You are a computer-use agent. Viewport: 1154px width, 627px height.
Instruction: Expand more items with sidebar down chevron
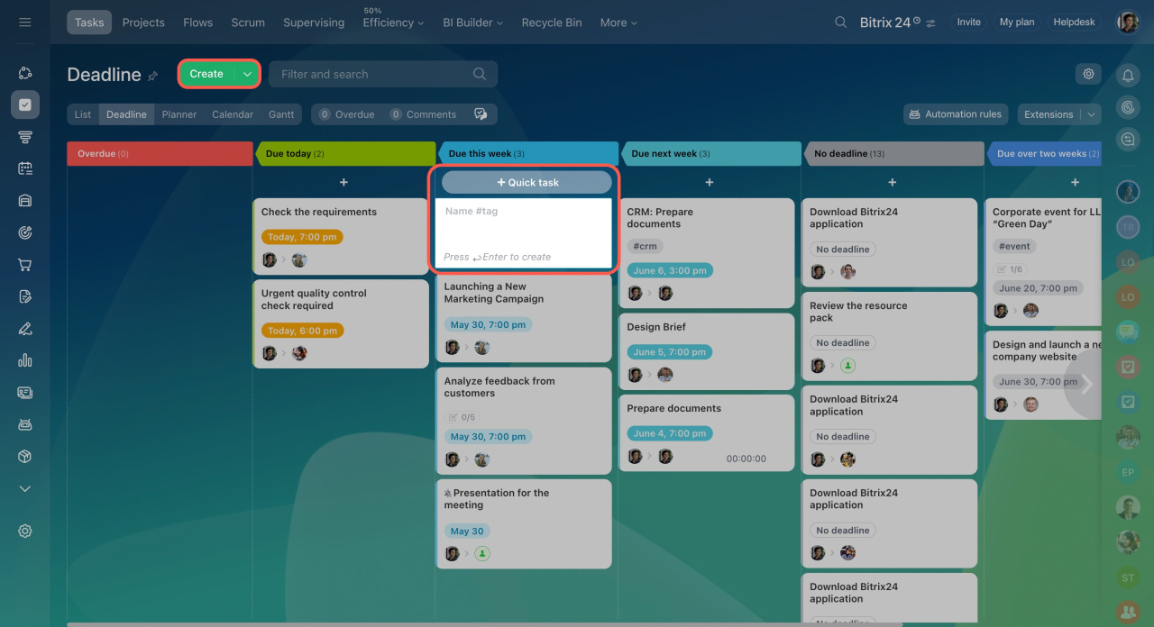[x=25, y=488]
